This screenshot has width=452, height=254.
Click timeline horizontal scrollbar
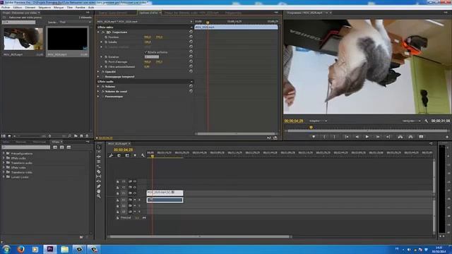tap(199, 237)
